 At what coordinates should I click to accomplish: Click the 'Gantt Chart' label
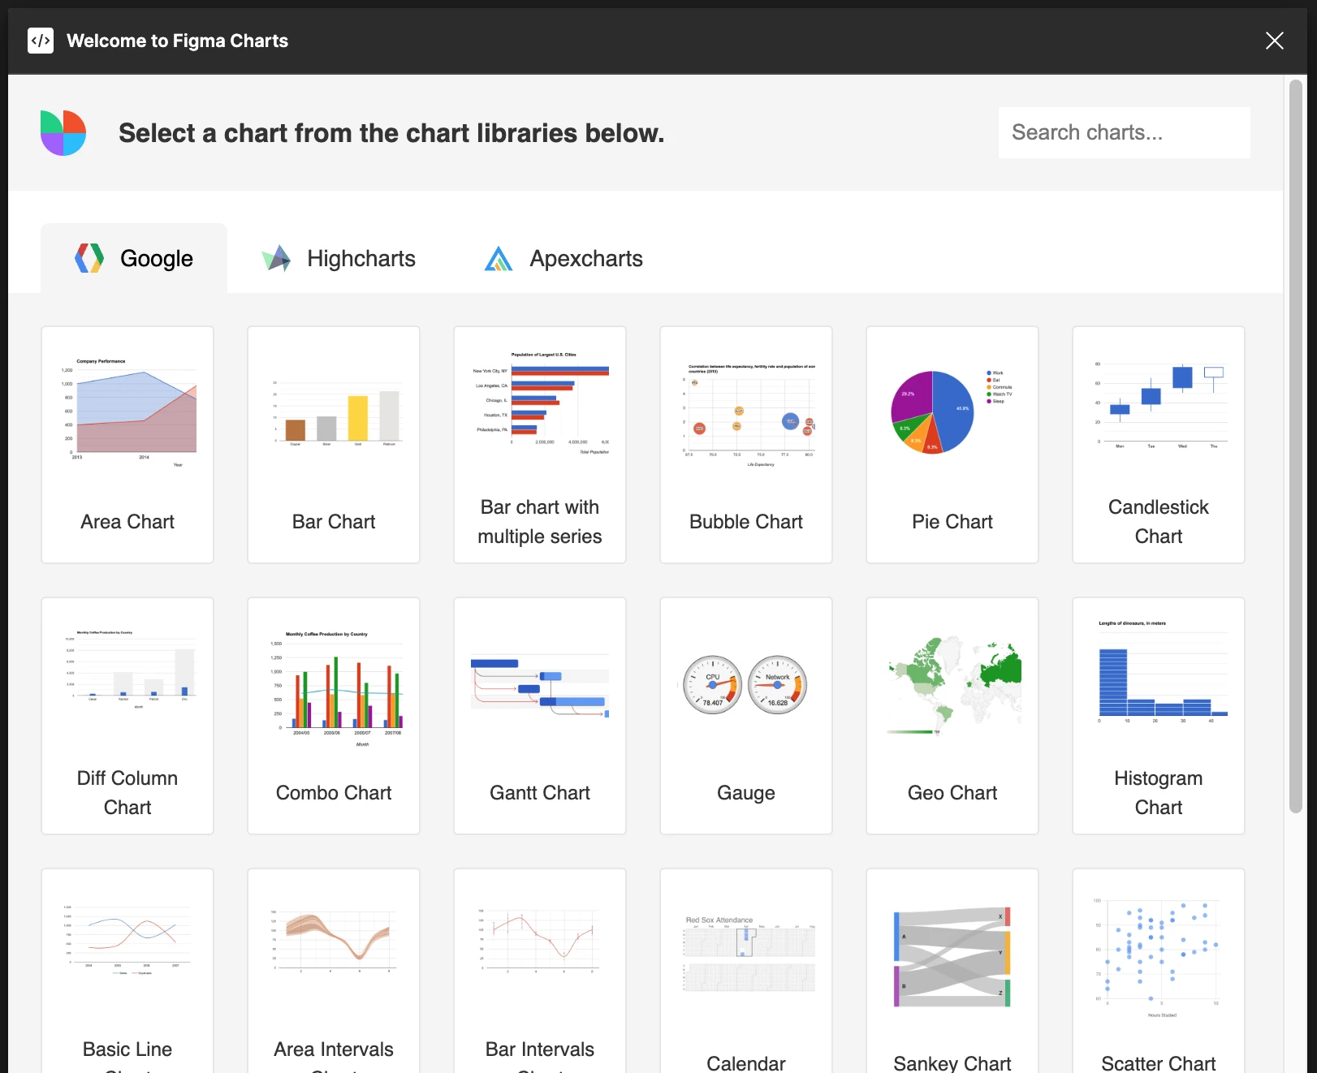pos(540,793)
